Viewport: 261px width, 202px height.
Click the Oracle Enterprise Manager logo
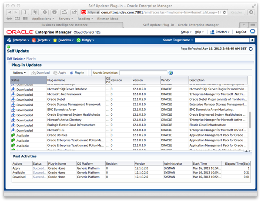click(x=20, y=32)
